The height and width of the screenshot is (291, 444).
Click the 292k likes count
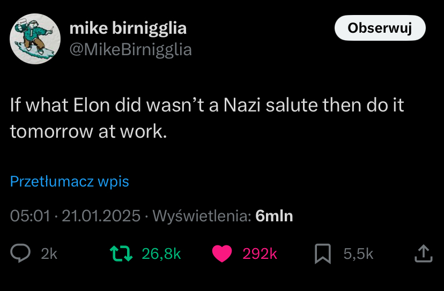260,254
